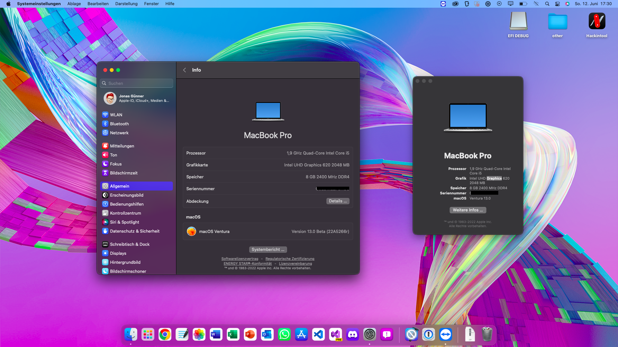This screenshot has height=347, width=618.
Task: Launch PowerPoint from Dock
Action: tap(250, 334)
